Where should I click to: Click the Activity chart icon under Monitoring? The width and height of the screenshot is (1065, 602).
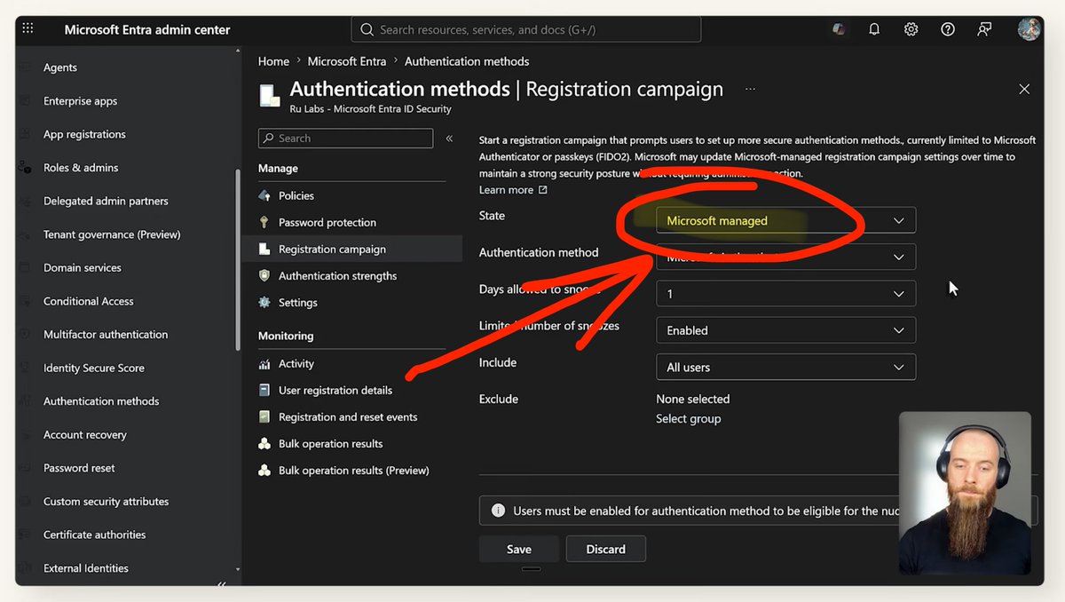[x=264, y=364]
